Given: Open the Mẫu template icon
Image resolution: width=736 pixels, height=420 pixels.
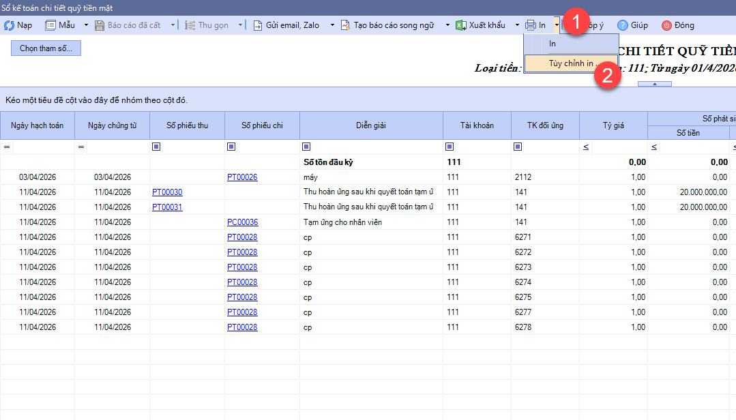Looking at the screenshot, I should [x=50, y=25].
